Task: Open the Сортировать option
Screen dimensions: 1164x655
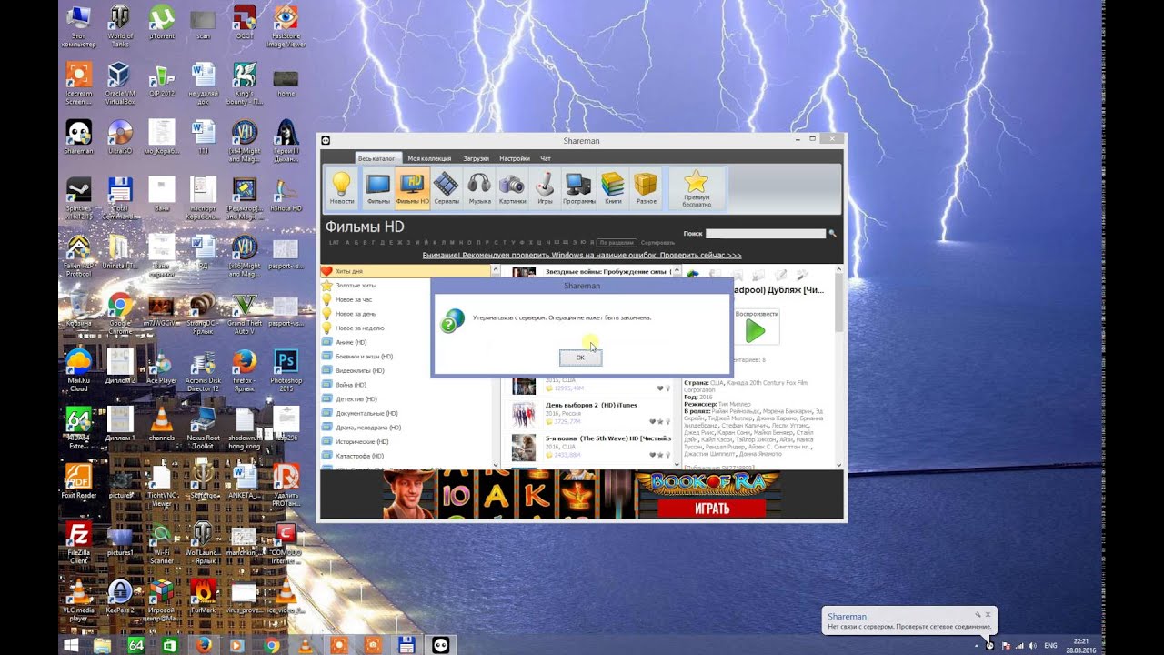Action: 657,243
